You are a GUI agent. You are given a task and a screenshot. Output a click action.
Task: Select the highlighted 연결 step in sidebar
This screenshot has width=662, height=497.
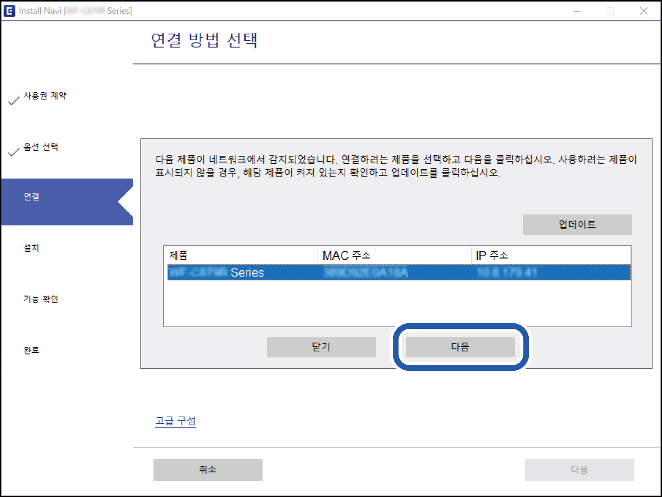coord(32,197)
